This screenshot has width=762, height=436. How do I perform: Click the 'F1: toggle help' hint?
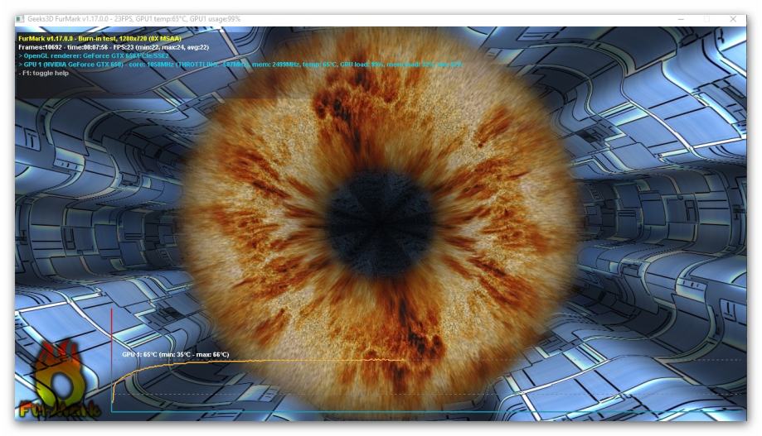pyautogui.click(x=44, y=74)
